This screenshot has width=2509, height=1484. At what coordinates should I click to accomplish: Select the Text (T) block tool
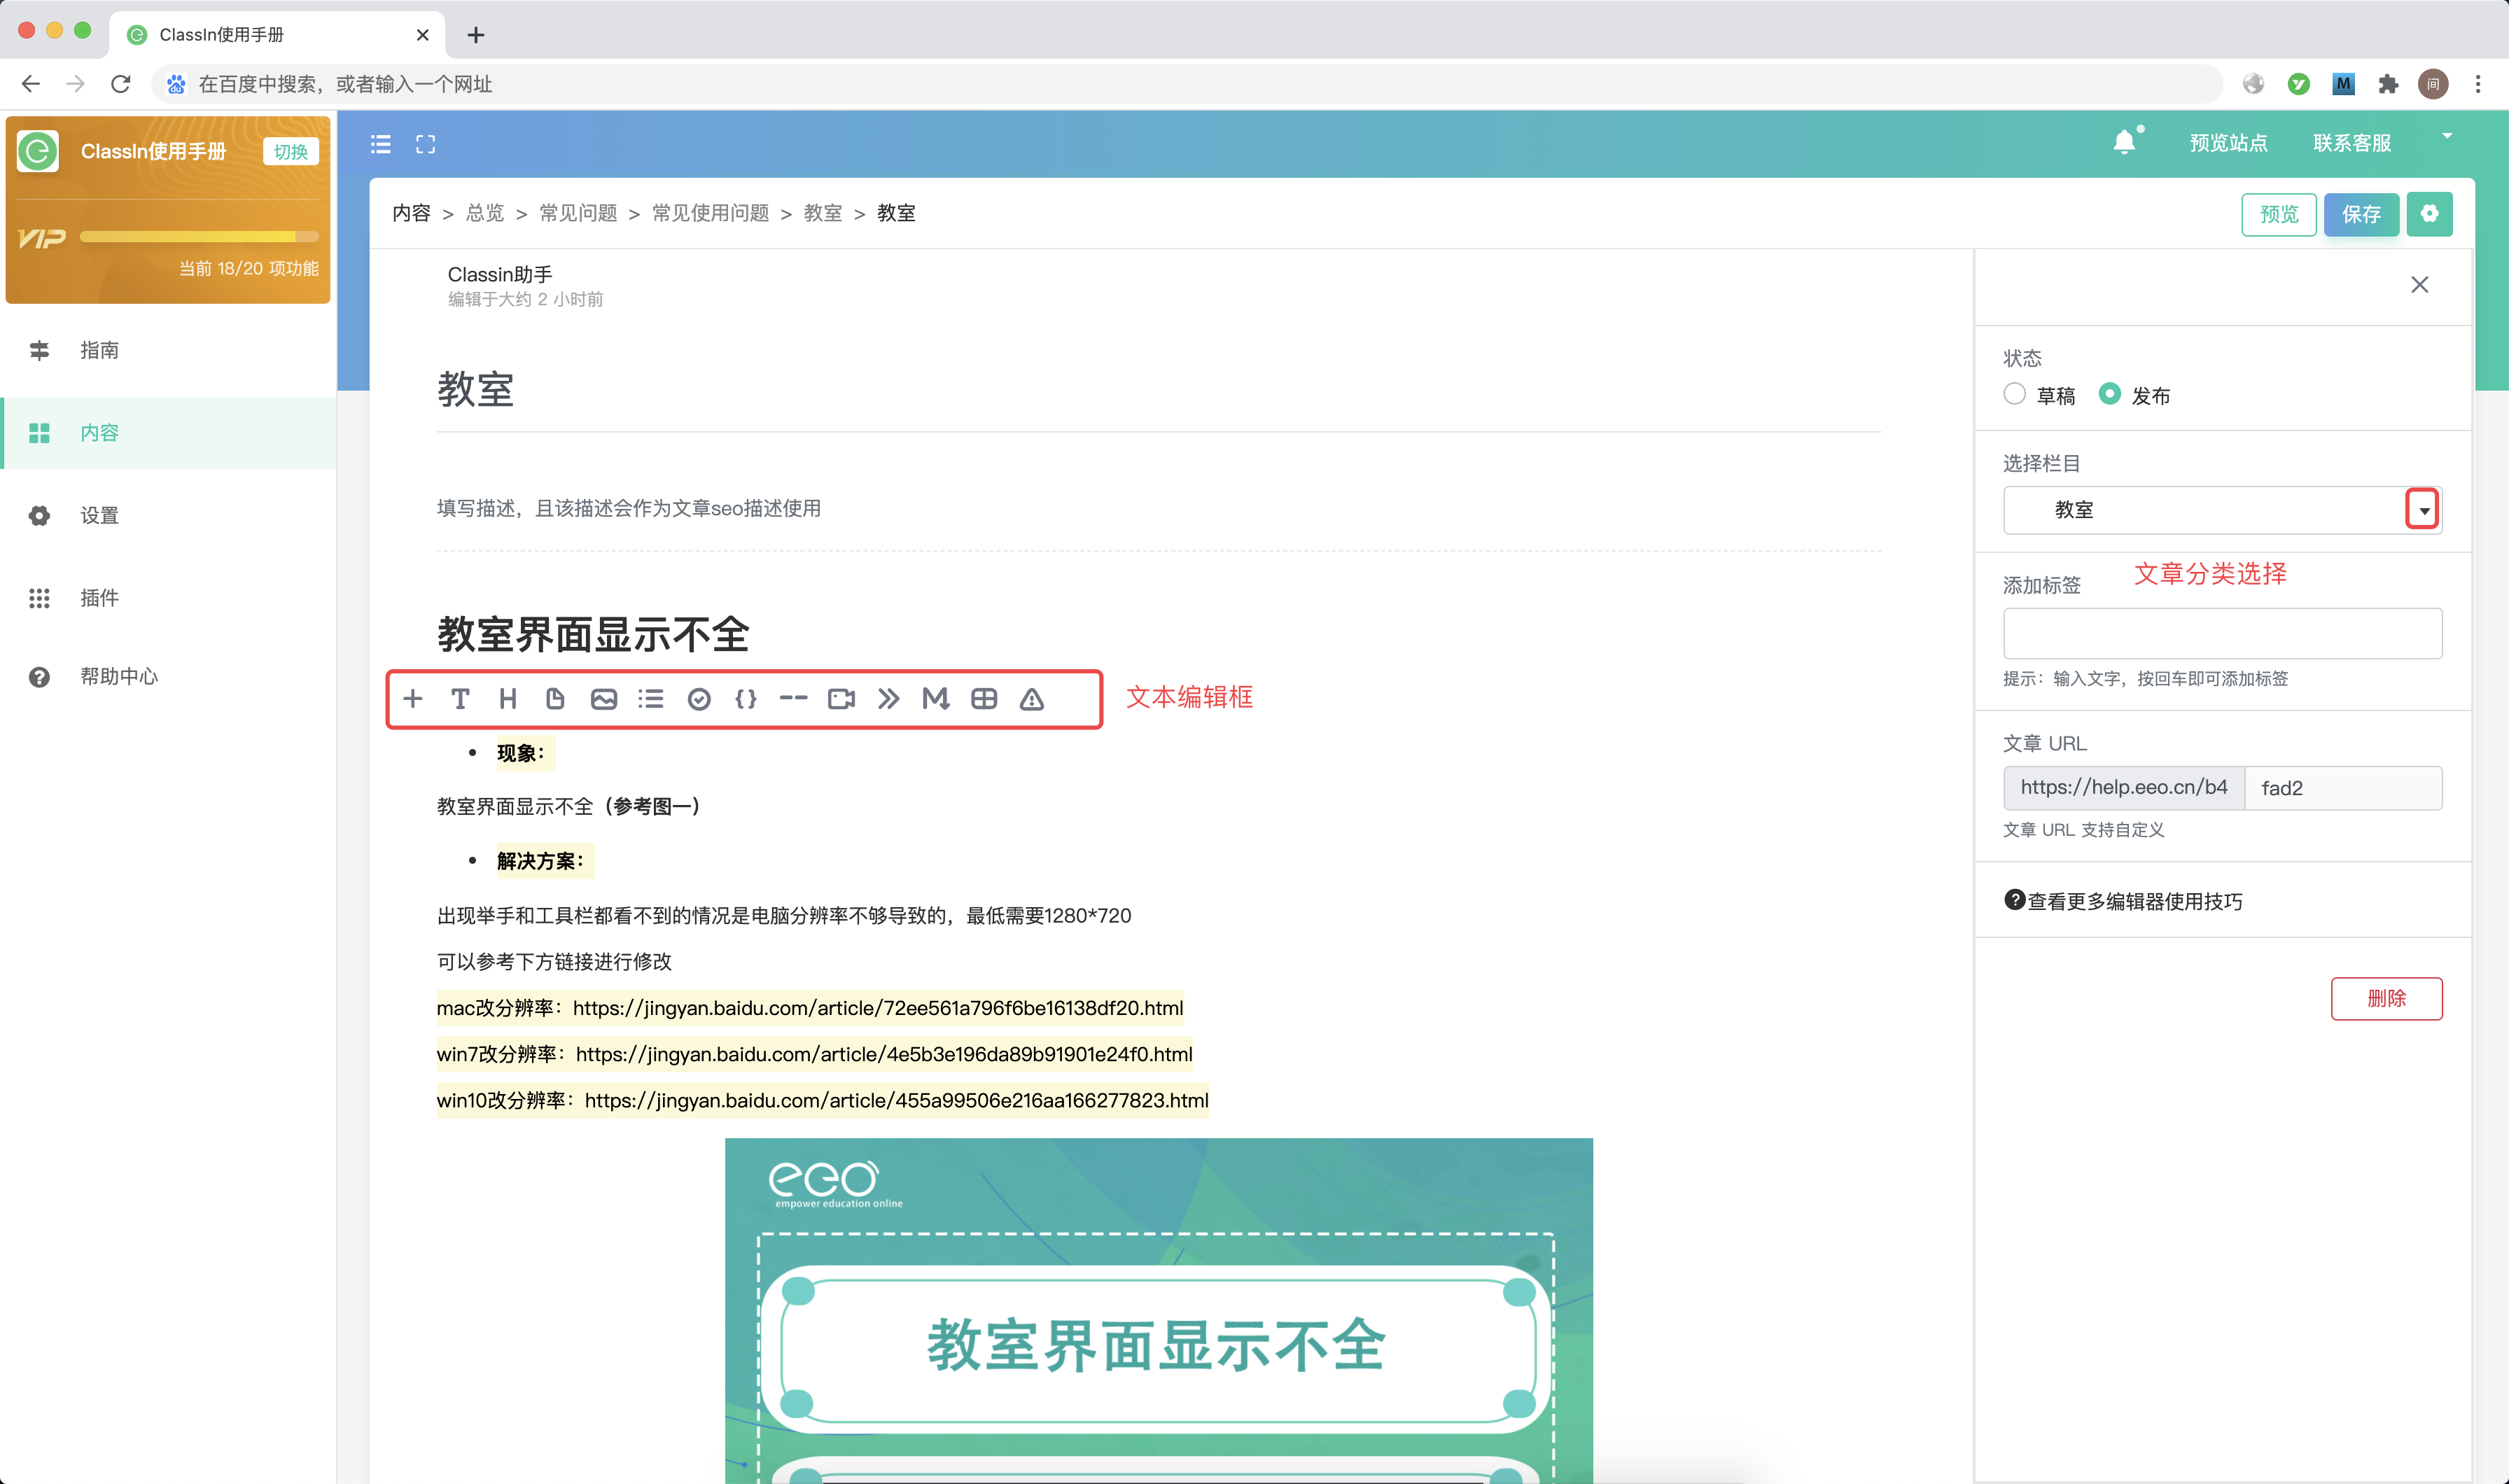point(460,699)
